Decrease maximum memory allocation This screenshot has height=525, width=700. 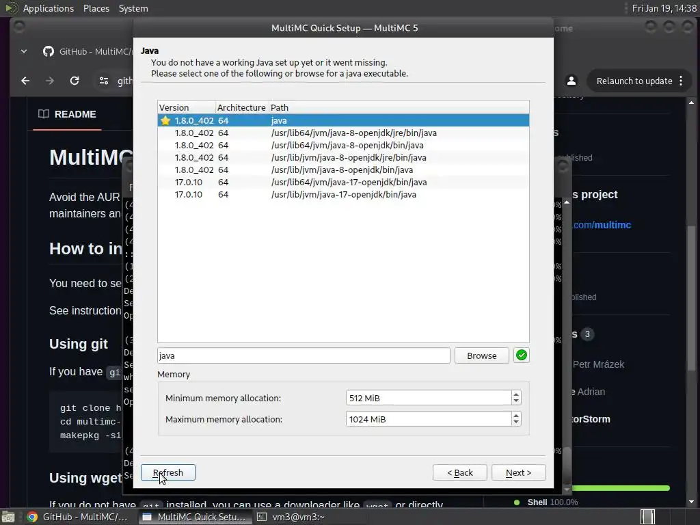(x=517, y=422)
